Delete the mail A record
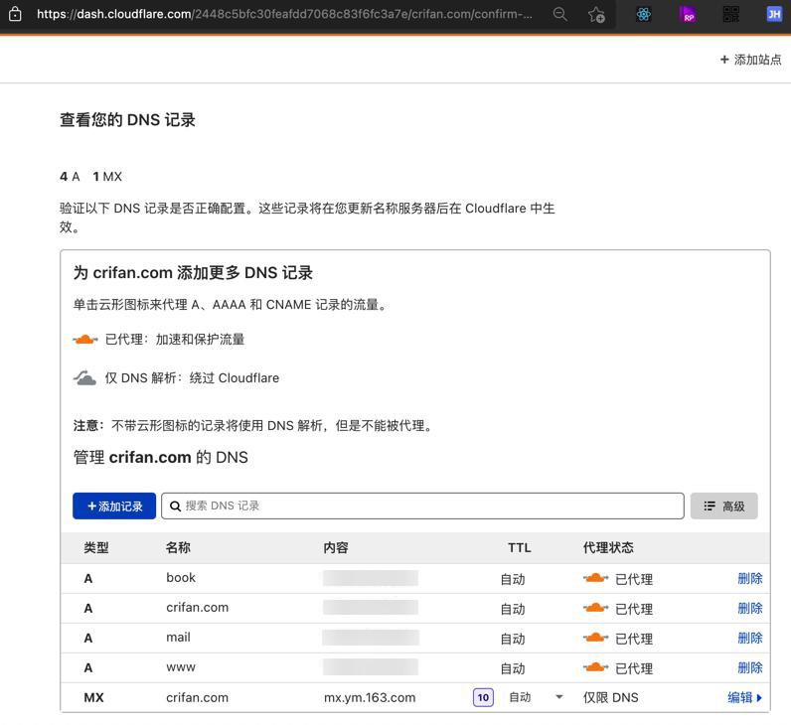The image size is (791, 725). (750, 638)
